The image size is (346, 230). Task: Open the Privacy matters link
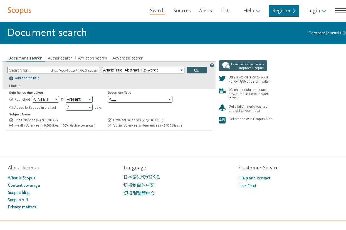click(22, 207)
